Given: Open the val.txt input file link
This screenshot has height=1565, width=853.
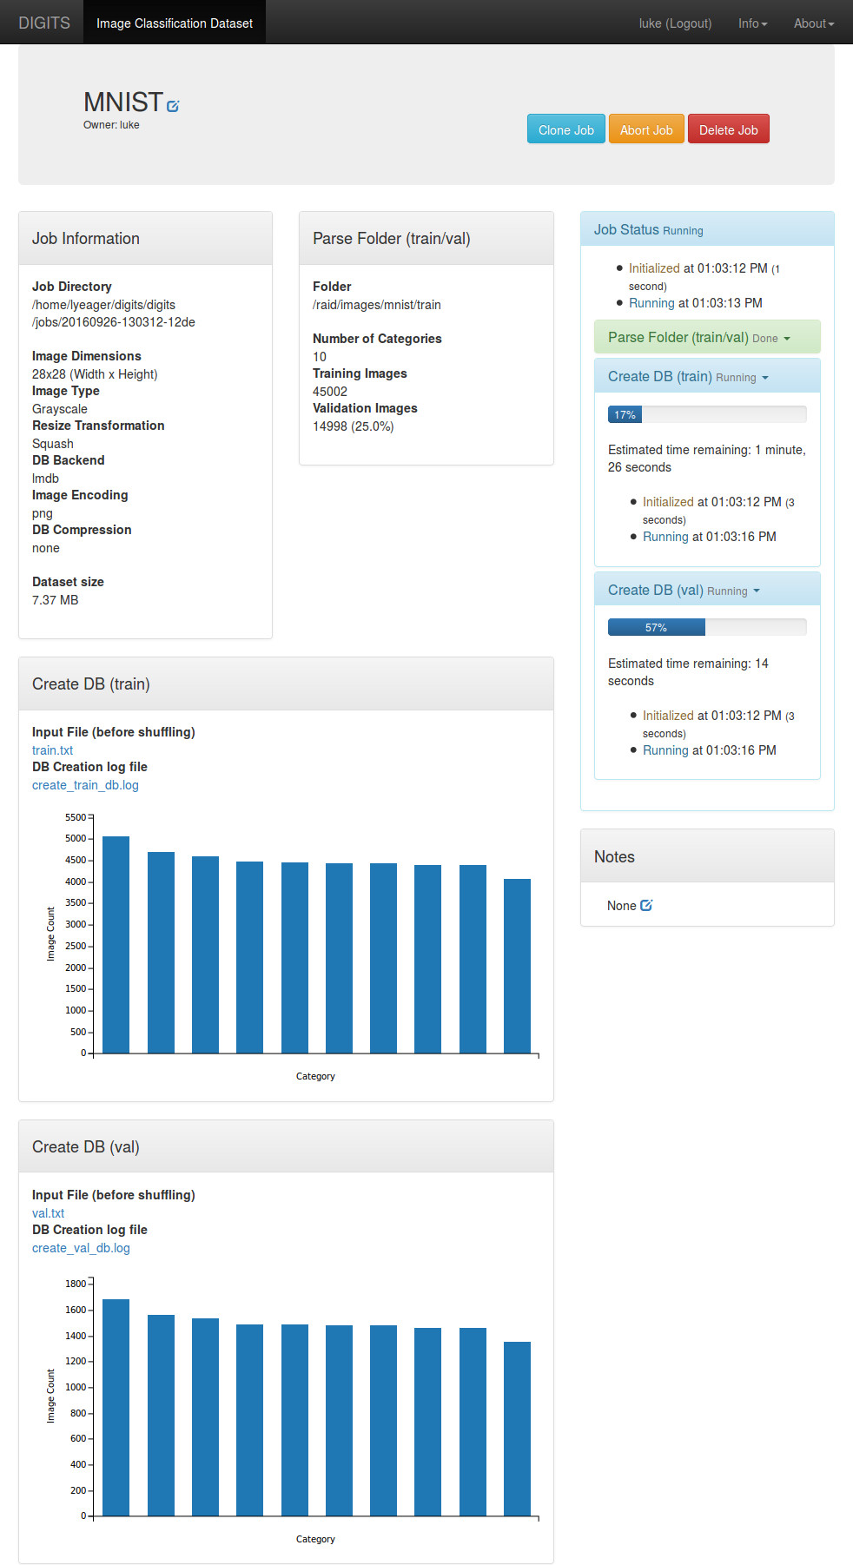Looking at the screenshot, I should click(48, 1213).
